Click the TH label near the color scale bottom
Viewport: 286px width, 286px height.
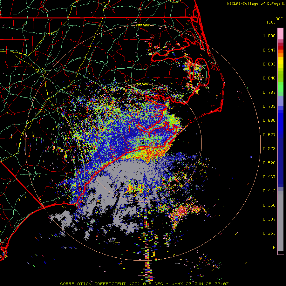pyautogui.click(x=273, y=248)
